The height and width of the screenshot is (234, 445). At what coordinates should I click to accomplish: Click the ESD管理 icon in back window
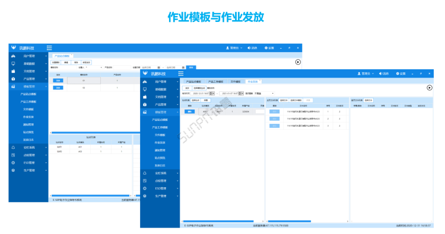[x=13, y=163]
